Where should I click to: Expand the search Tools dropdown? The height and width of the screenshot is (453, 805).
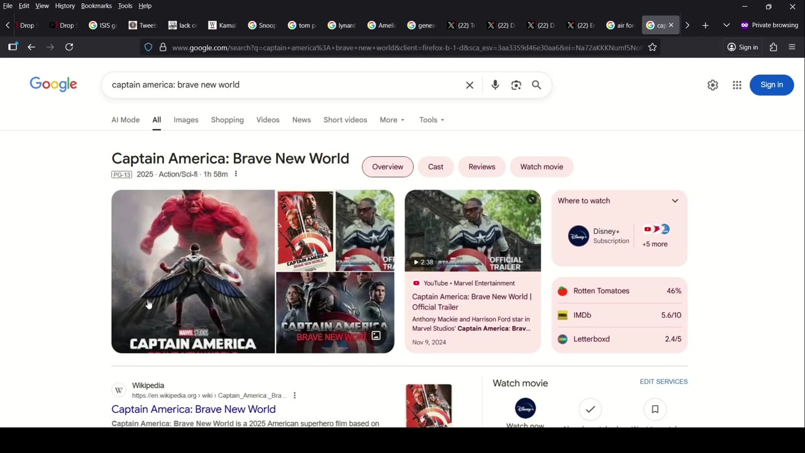(431, 120)
